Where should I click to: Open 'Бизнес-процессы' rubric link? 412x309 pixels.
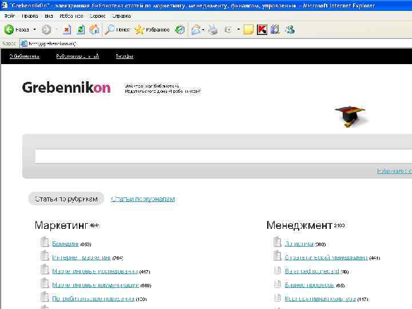click(310, 285)
